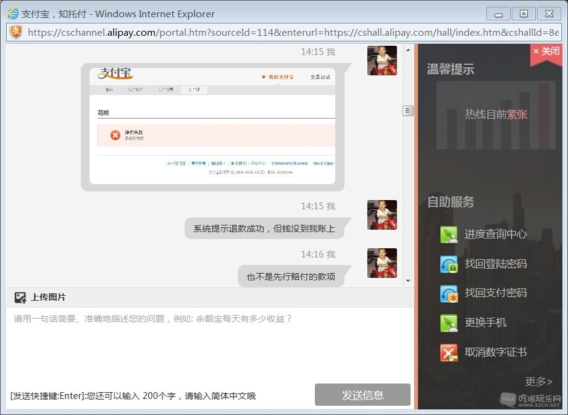Close the 温馨提示 side panel
The image size is (568, 415).
click(x=546, y=52)
